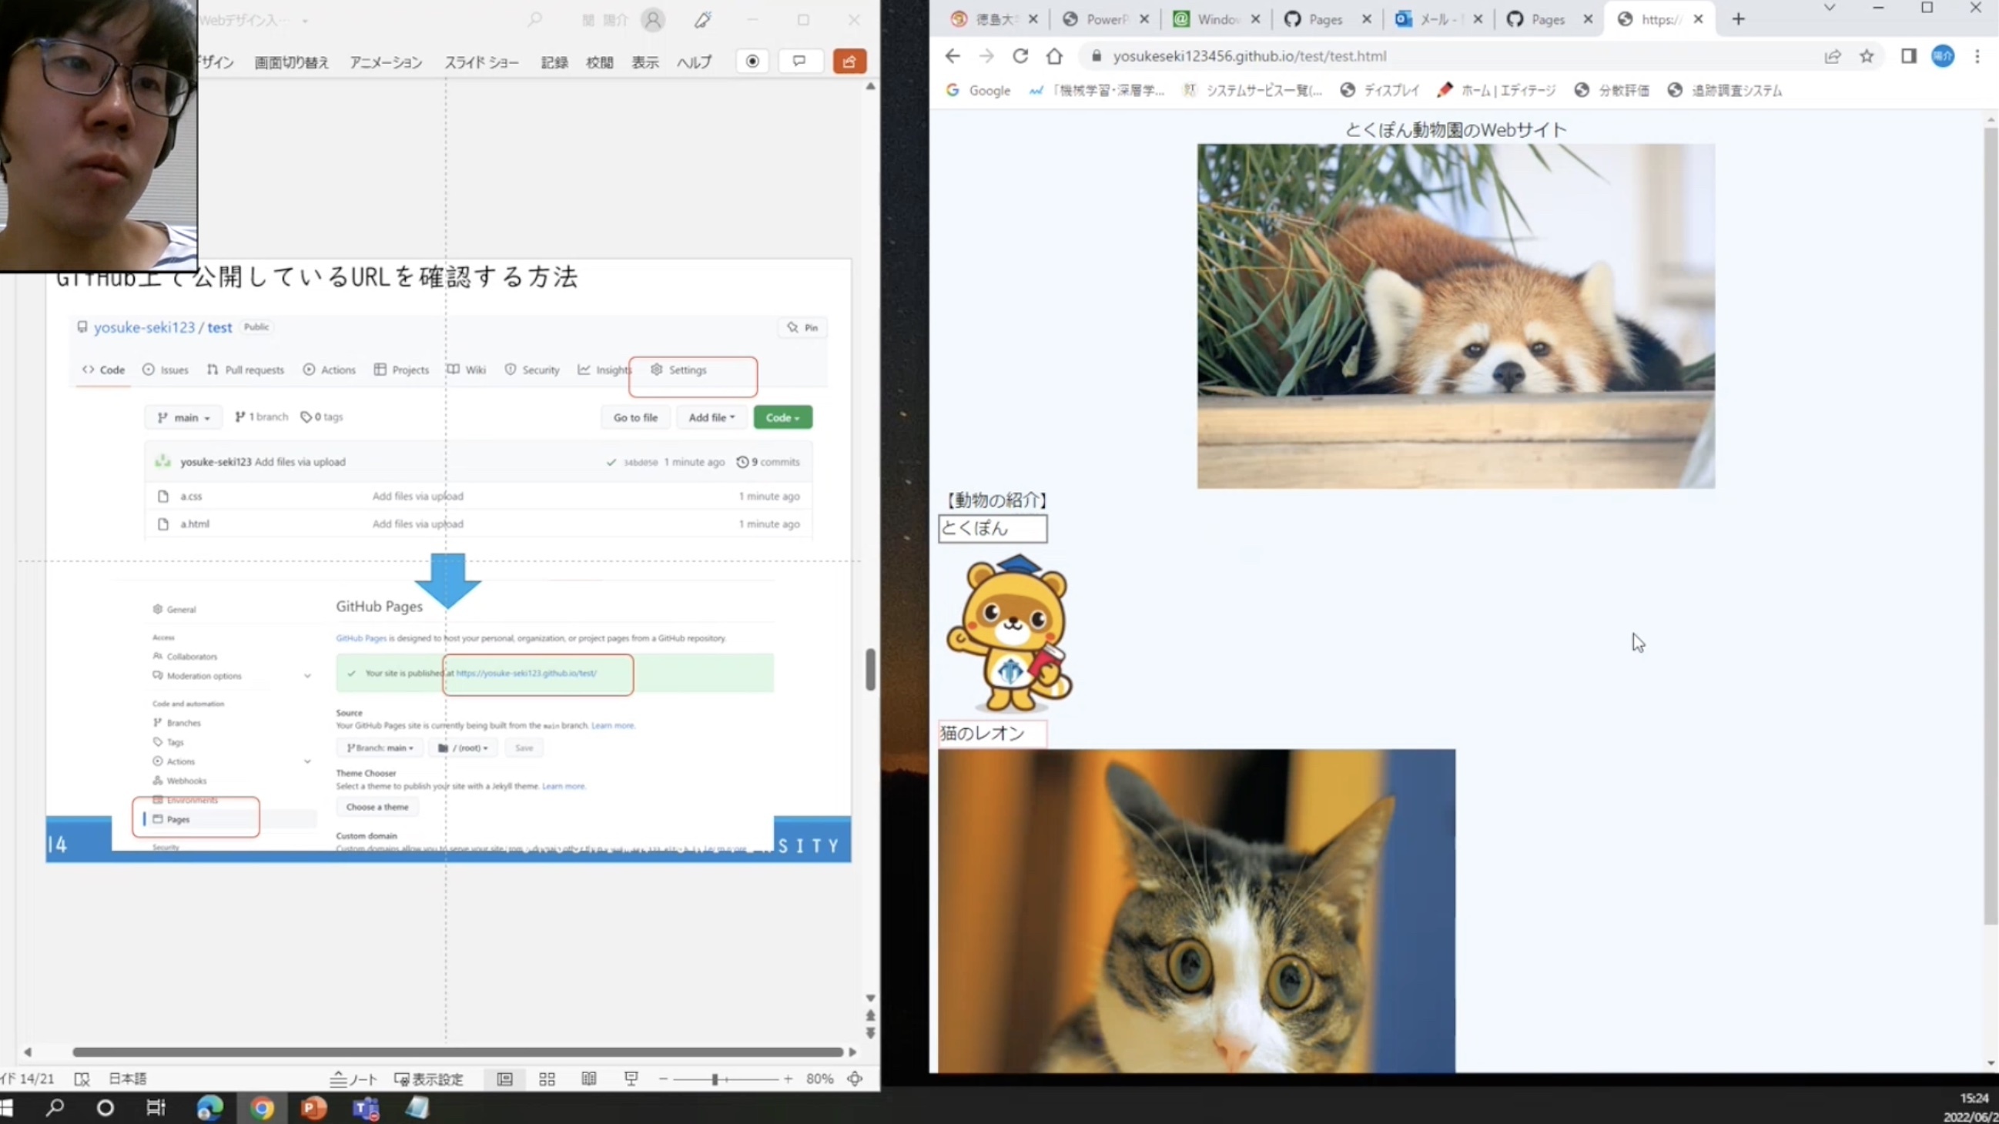The height and width of the screenshot is (1124, 1999).
Task: Open the PowerPoint search magnifier
Action: (534, 19)
